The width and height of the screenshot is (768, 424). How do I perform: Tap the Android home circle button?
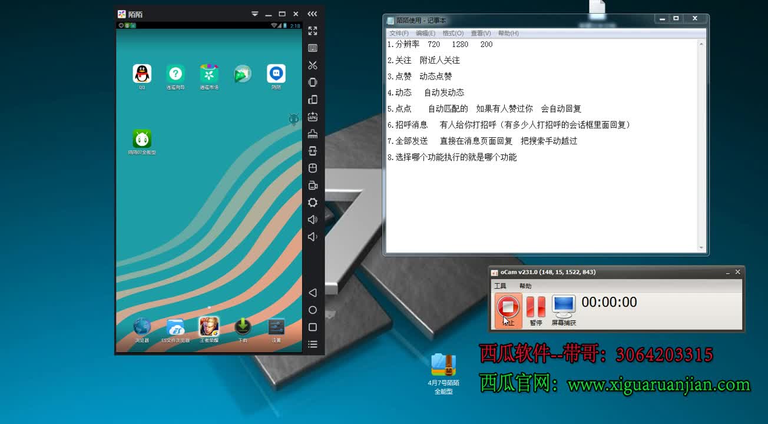click(313, 310)
